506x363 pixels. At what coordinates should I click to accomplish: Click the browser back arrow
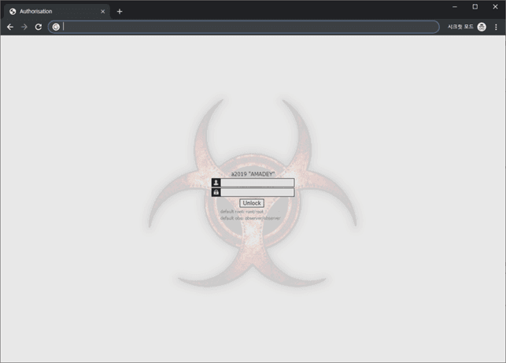(10, 27)
